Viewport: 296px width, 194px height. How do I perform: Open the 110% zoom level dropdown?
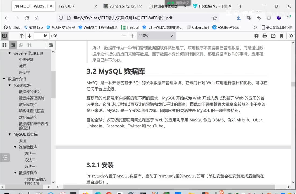click(x=156, y=36)
